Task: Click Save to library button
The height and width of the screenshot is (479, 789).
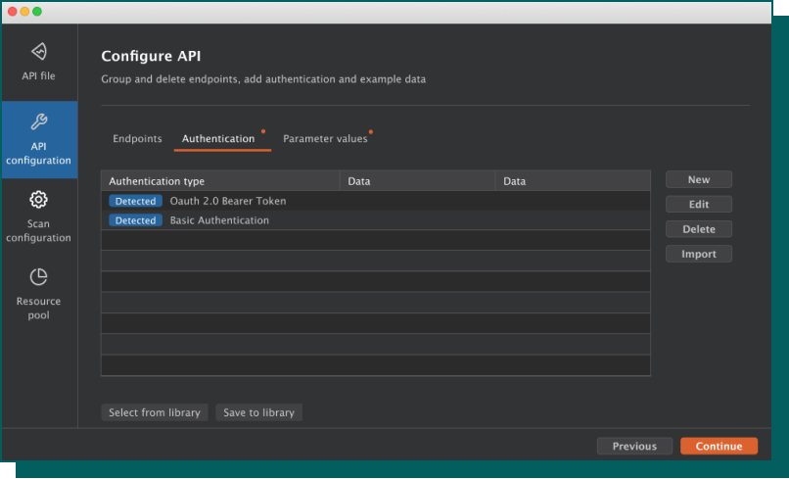Action: pyautogui.click(x=258, y=412)
